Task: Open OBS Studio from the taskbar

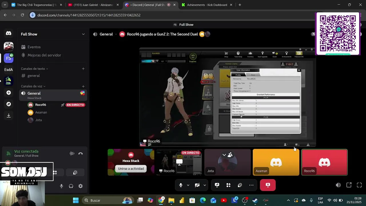Action: coord(245,200)
